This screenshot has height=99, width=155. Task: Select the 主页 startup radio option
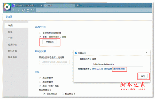(x=40, y=37)
